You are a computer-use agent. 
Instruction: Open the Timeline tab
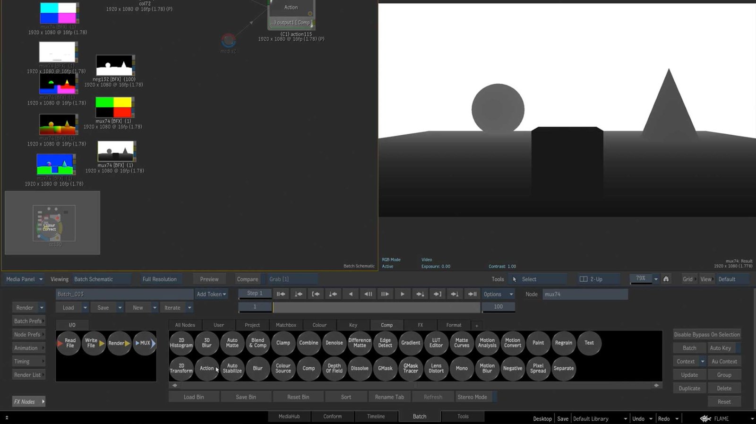coord(376,416)
